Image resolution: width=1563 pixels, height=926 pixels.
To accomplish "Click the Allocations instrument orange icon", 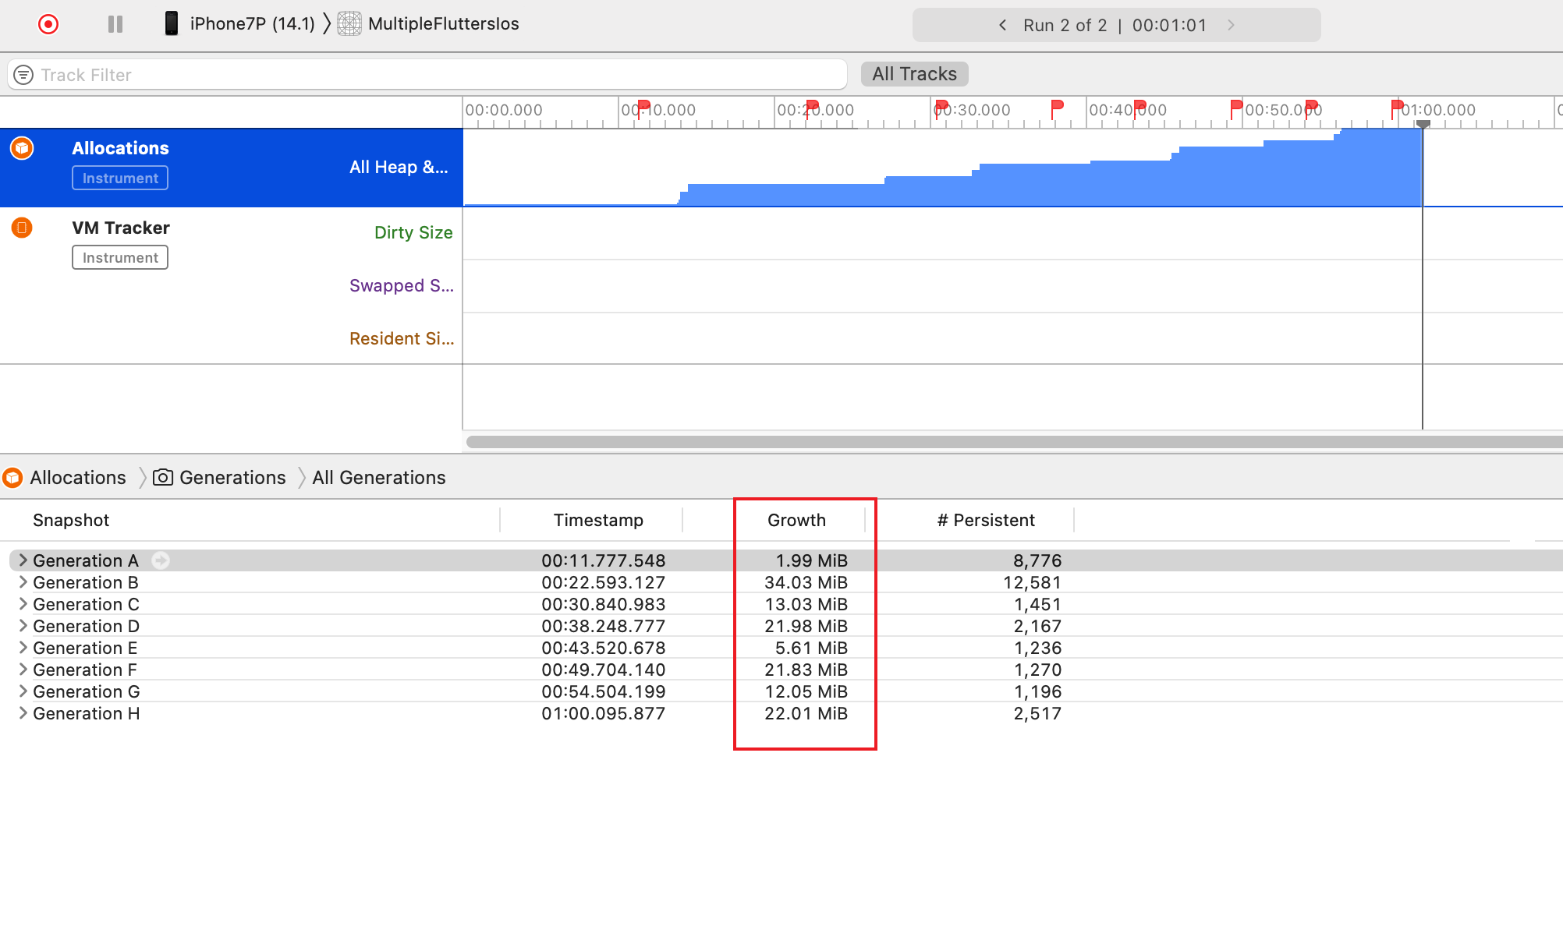I will (22, 148).
